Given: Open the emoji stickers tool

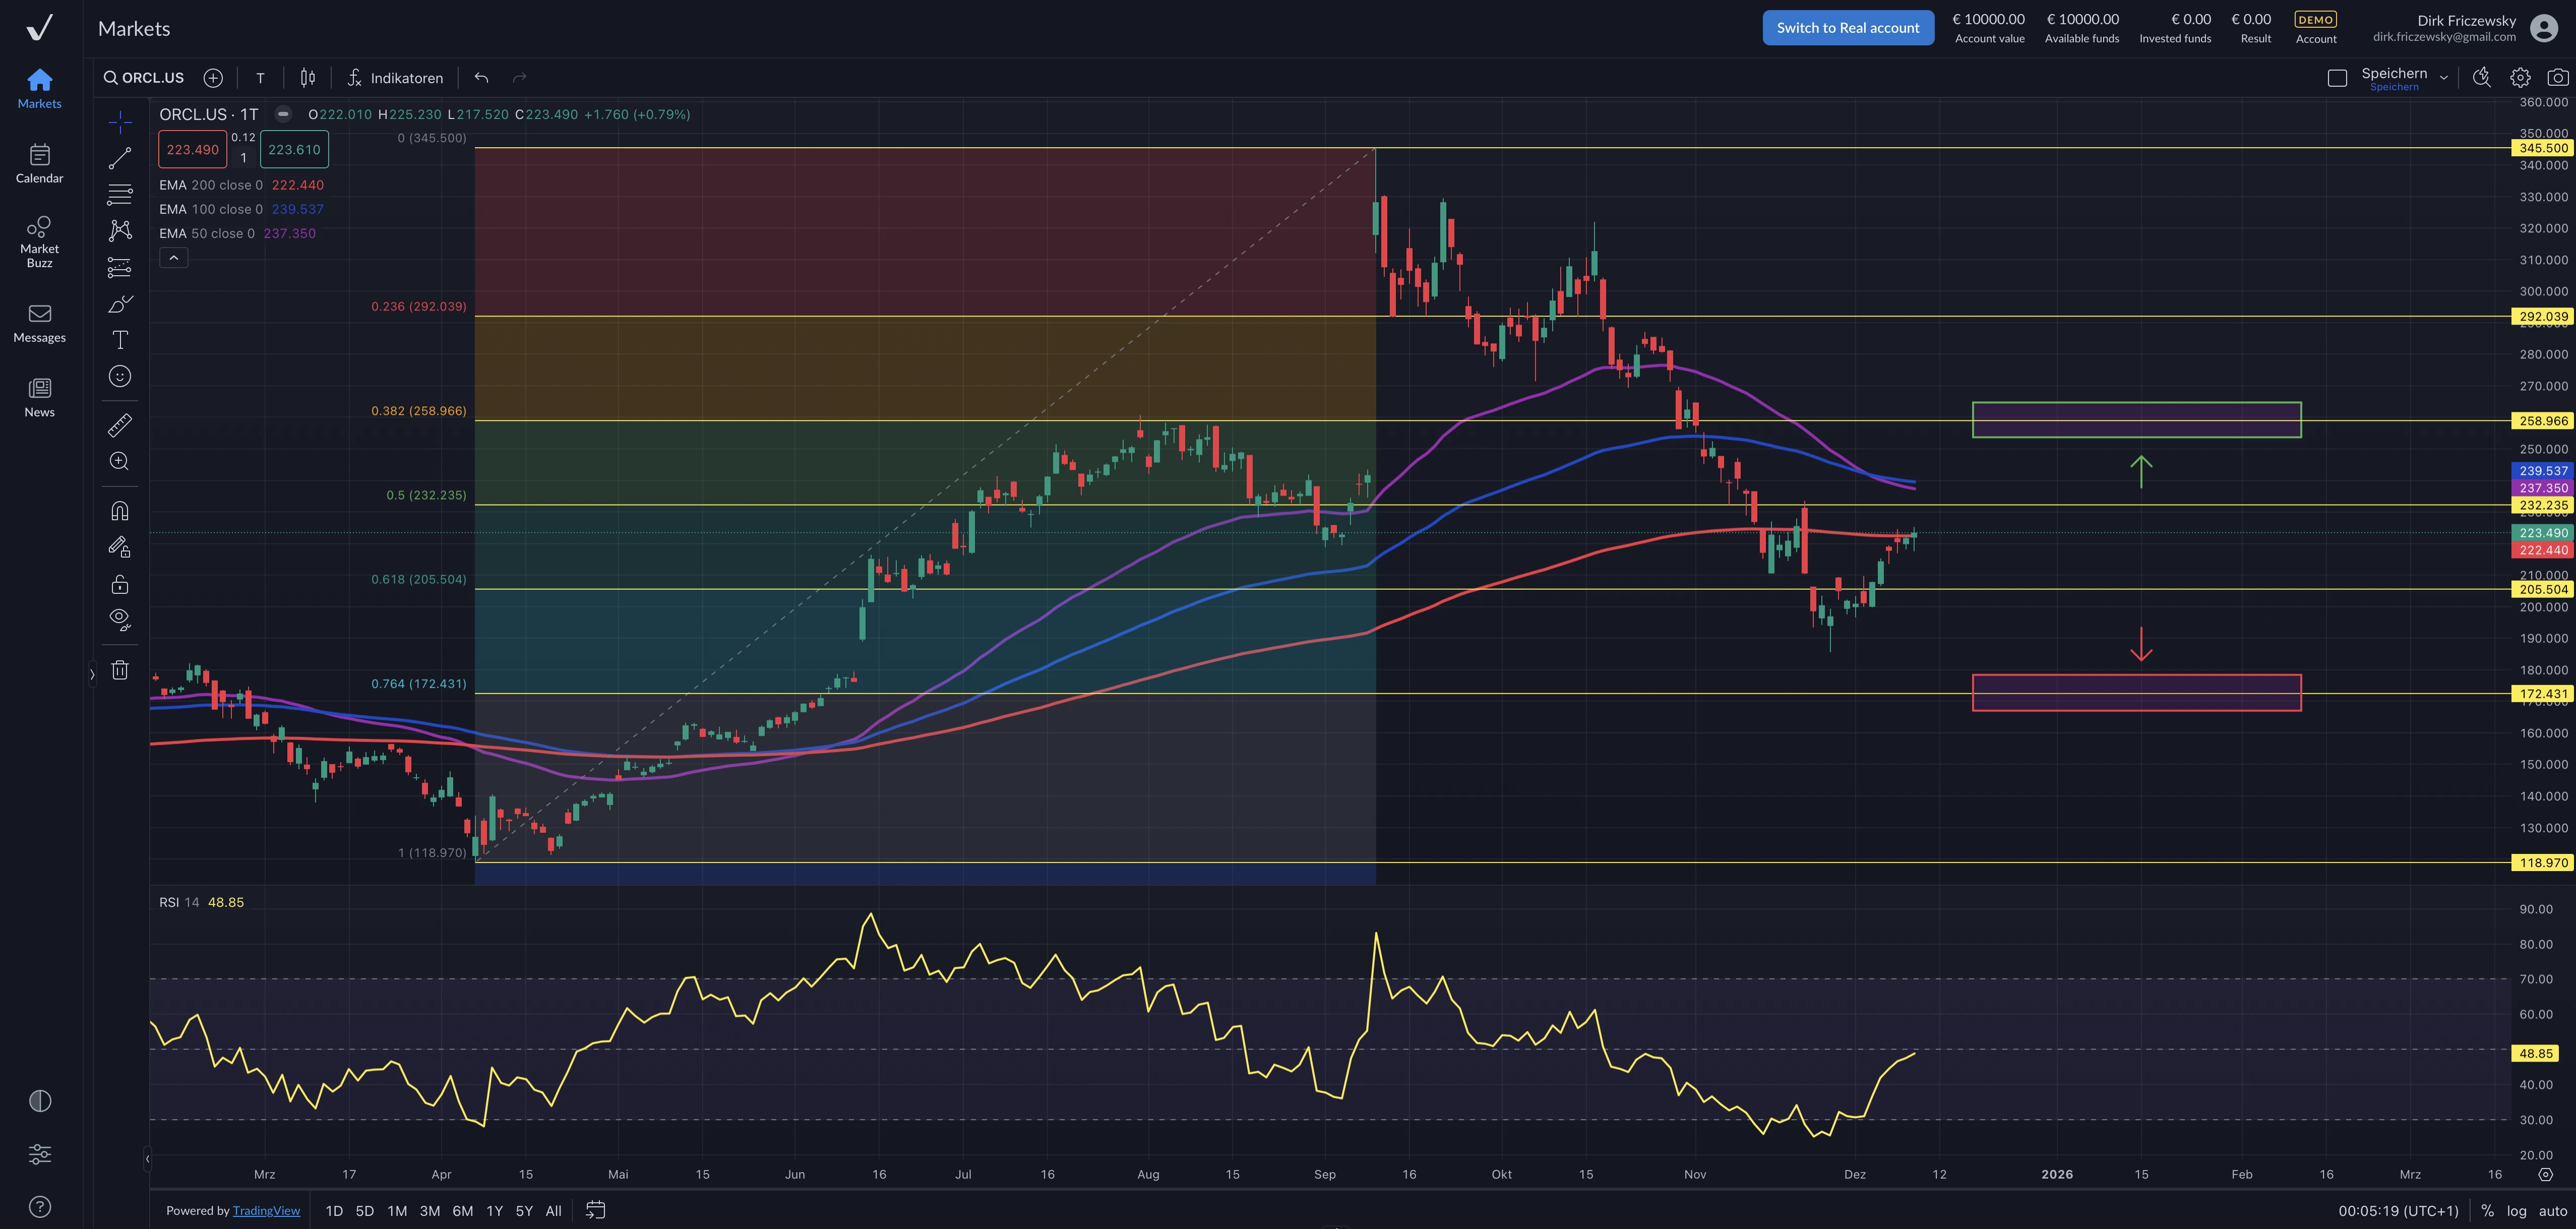Looking at the screenshot, I should [x=120, y=376].
